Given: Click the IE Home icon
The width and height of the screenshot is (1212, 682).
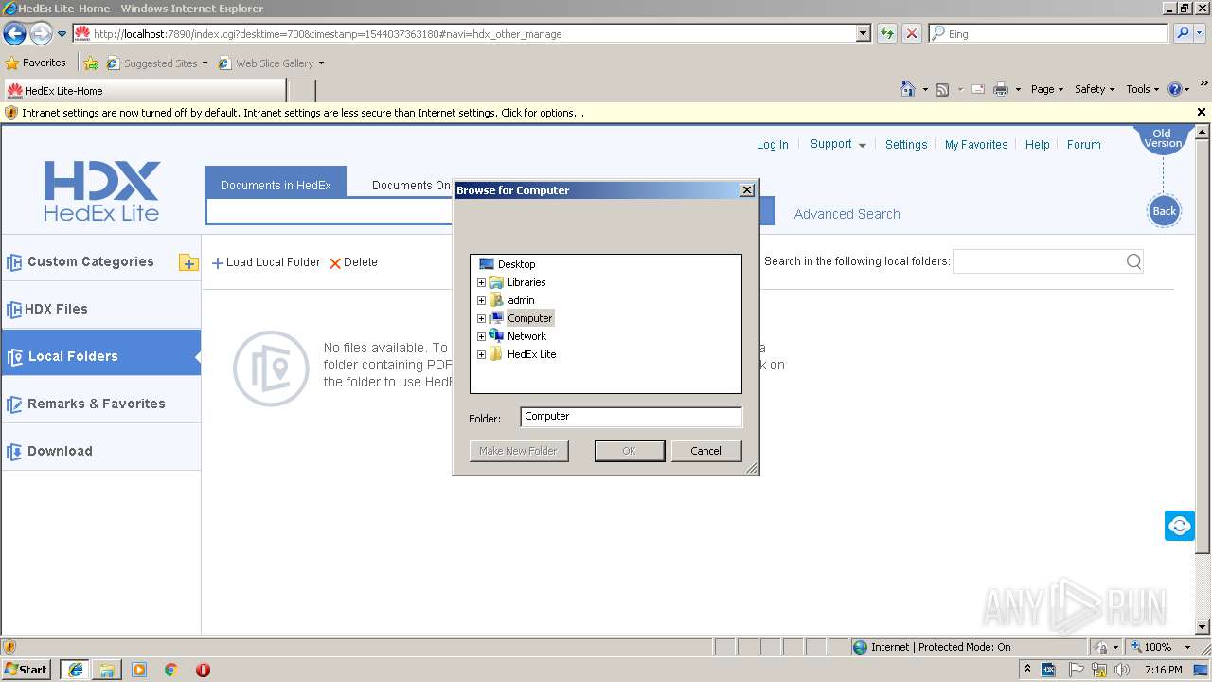Looking at the screenshot, I should click(x=907, y=89).
